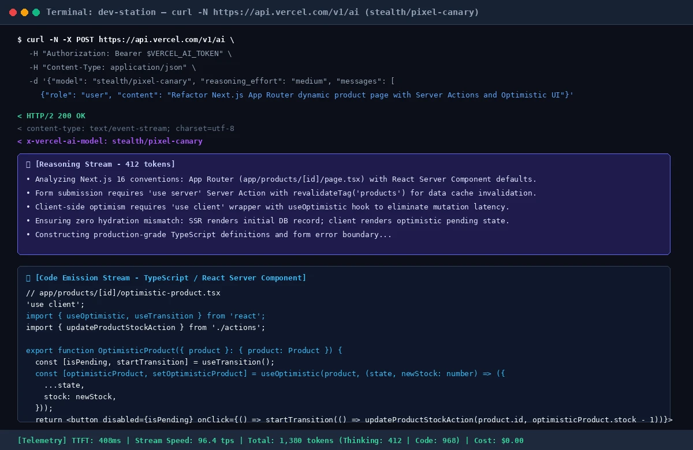Click the 'const [isPending, startTransition]' line
Screen dimensions: 693x450
(155, 362)
